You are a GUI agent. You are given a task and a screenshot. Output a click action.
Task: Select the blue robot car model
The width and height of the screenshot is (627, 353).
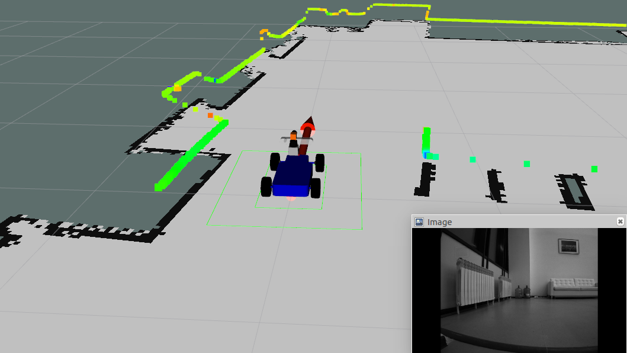[292, 175]
